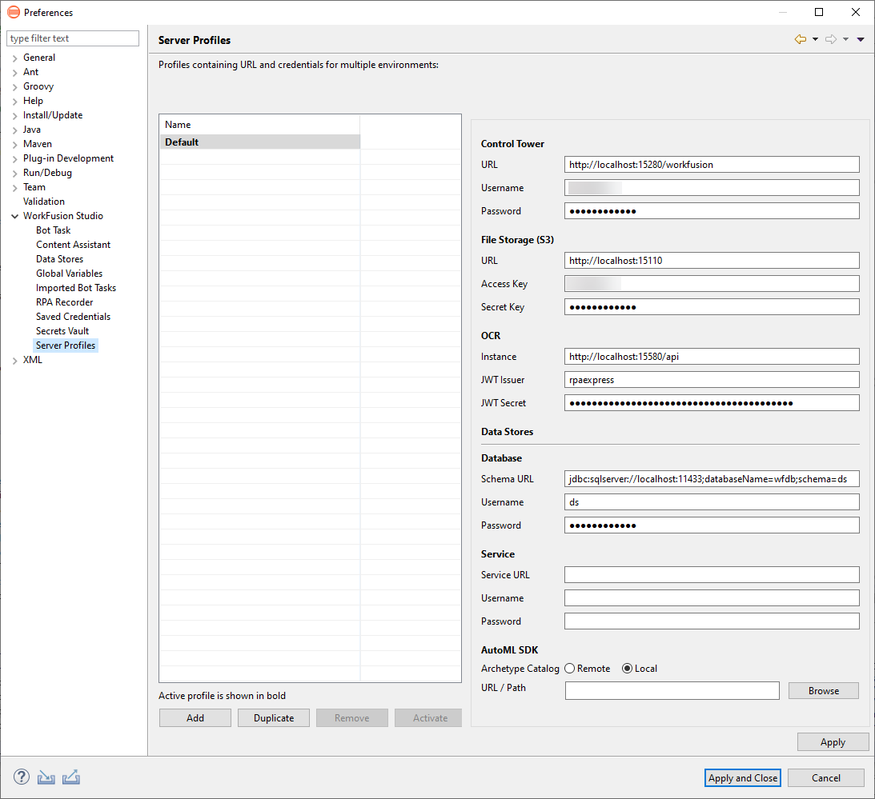
Task: Click the Browse button
Action: pyautogui.click(x=824, y=690)
